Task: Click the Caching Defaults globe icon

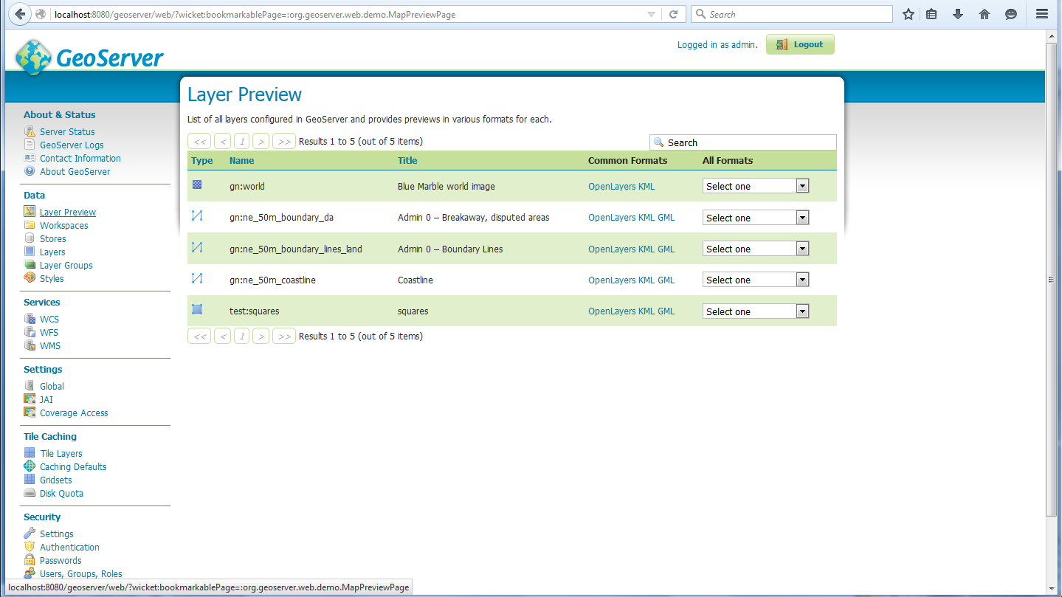Action: click(30, 466)
